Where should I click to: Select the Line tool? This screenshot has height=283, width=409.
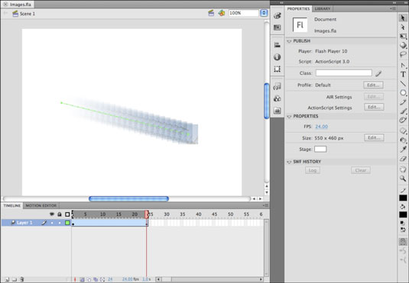(x=403, y=83)
